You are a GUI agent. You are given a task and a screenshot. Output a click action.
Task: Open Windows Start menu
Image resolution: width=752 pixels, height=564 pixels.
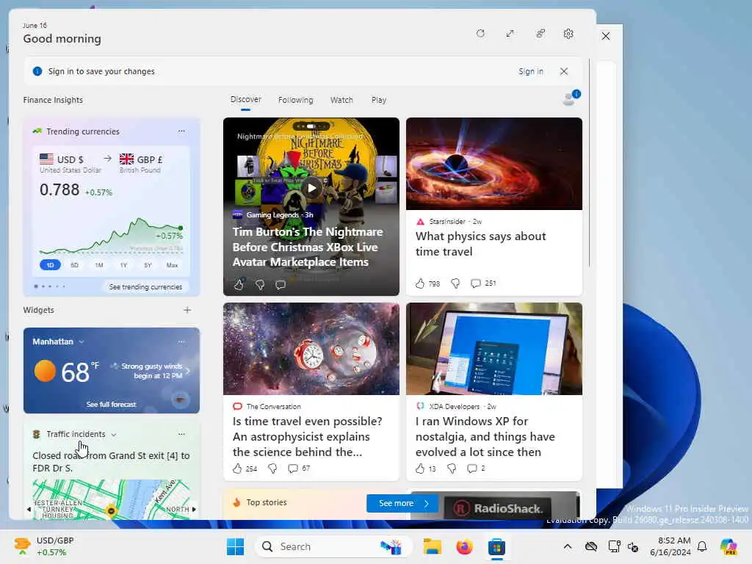click(x=235, y=546)
